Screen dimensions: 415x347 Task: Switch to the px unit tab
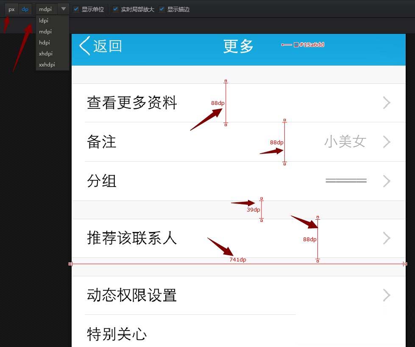11,9
